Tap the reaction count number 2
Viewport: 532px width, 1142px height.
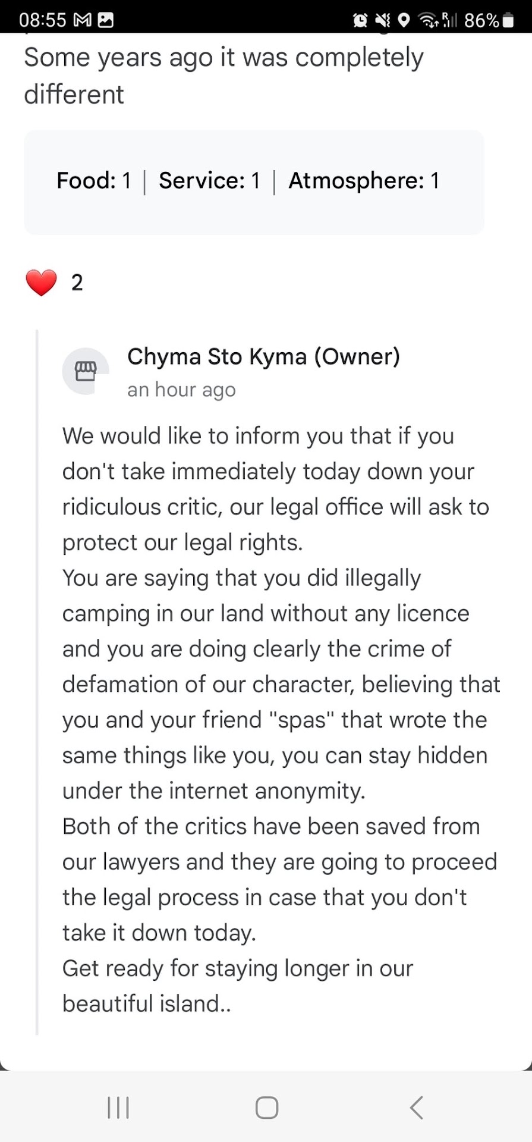[77, 283]
